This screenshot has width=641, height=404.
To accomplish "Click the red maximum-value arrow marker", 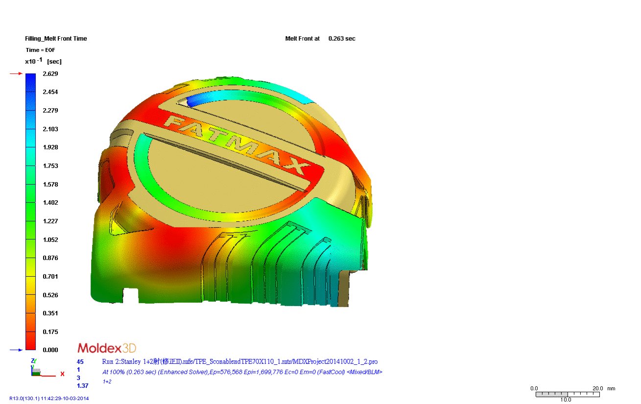I will tap(16, 73).
